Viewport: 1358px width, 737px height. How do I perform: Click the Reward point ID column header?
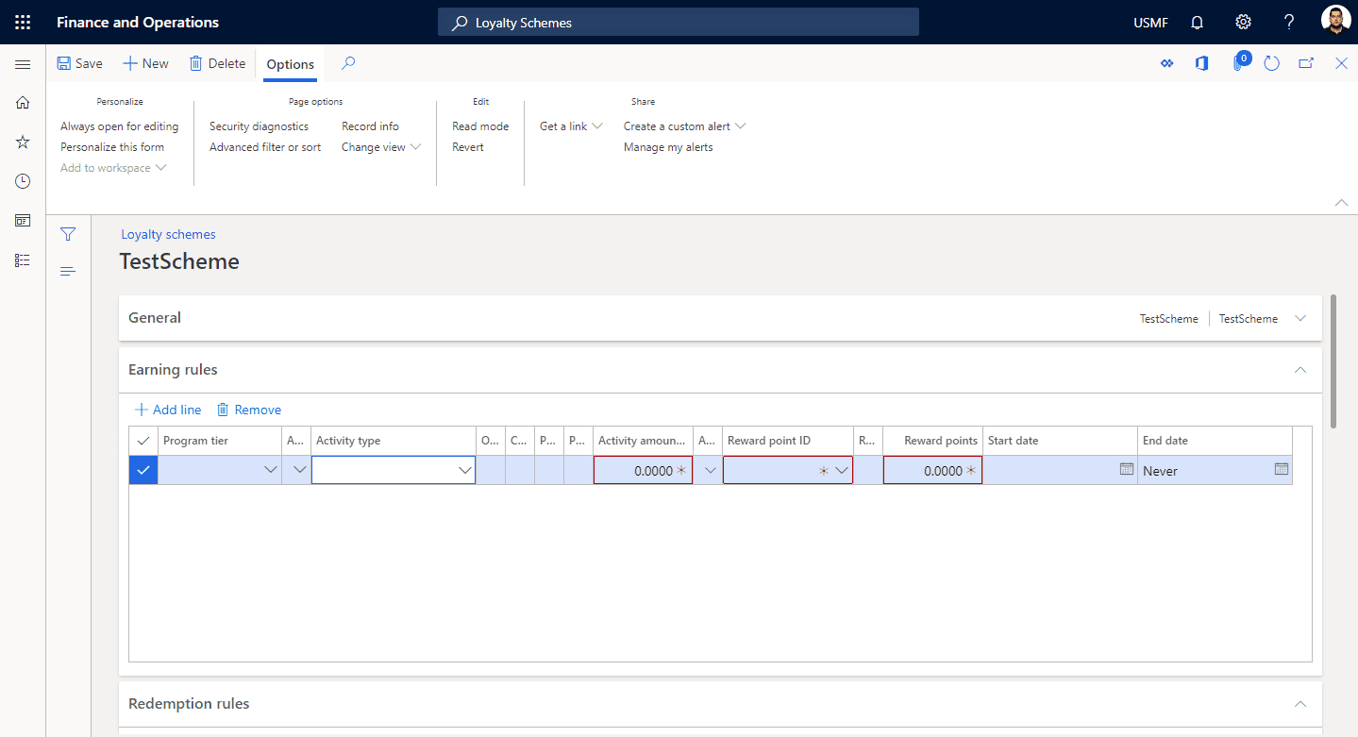tap(788, 441)
